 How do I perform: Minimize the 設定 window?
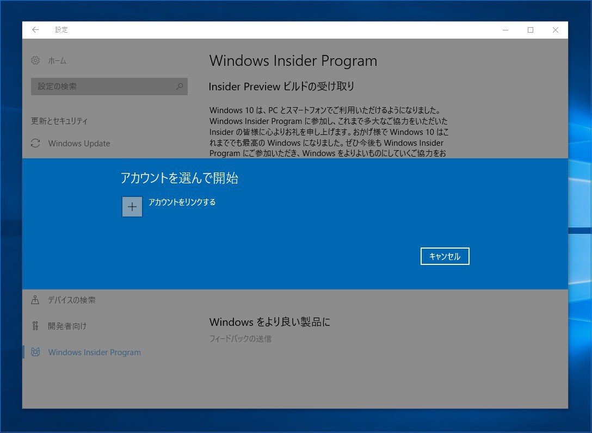pyautogui.click(x=505, y=30)
